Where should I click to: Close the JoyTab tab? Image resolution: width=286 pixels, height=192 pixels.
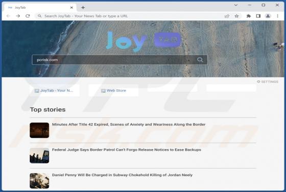(x=71, y=8)
